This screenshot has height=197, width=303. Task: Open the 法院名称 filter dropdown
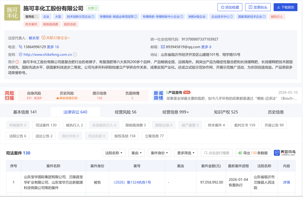point(114,153)
